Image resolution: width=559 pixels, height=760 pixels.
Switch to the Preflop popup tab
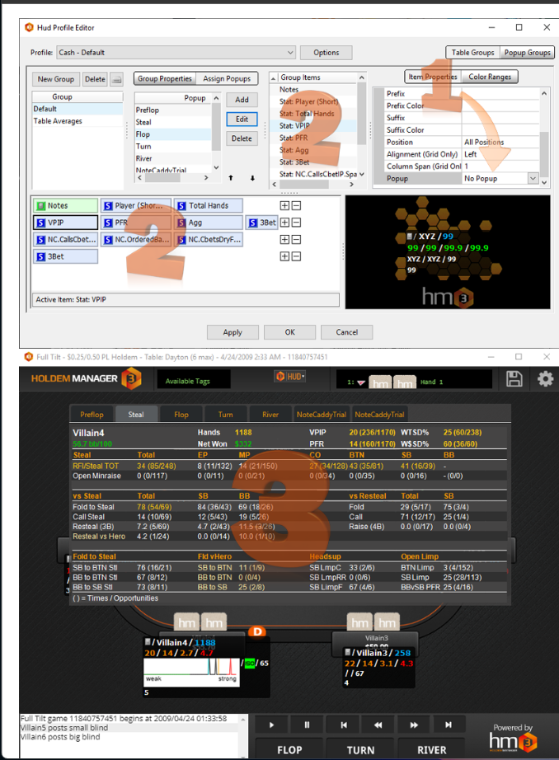point(92,415)
